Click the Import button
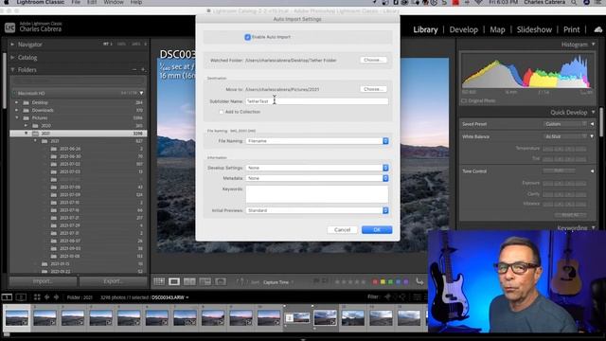 tap(43, 281)
